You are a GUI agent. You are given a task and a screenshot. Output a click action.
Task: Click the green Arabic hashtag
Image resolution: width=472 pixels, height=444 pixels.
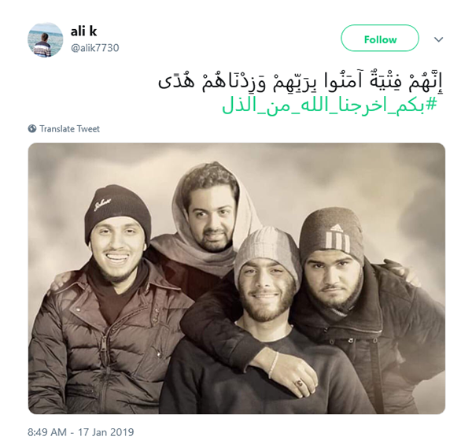[x=329, y=105]
